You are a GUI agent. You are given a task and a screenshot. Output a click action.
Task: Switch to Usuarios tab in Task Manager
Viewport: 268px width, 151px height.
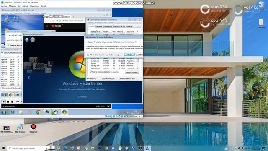[x=129, y=26]
